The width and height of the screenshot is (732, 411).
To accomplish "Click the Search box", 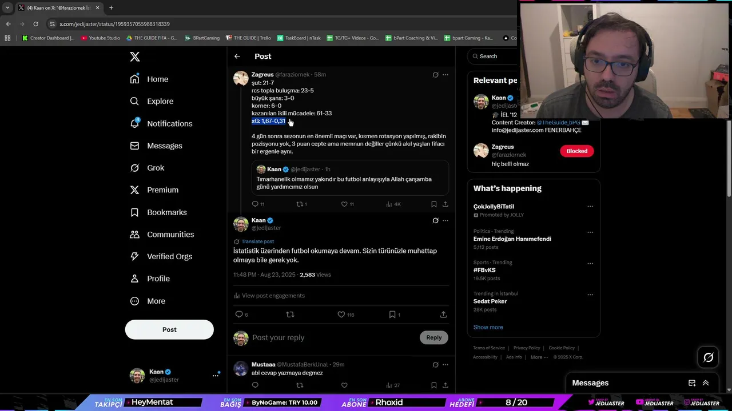I will 492,56.
